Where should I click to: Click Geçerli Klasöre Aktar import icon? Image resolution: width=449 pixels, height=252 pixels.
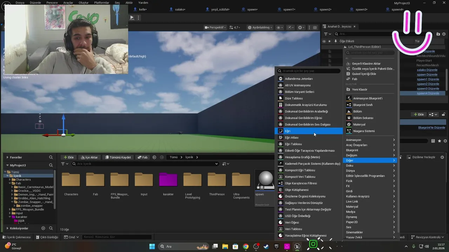point(348,64)
